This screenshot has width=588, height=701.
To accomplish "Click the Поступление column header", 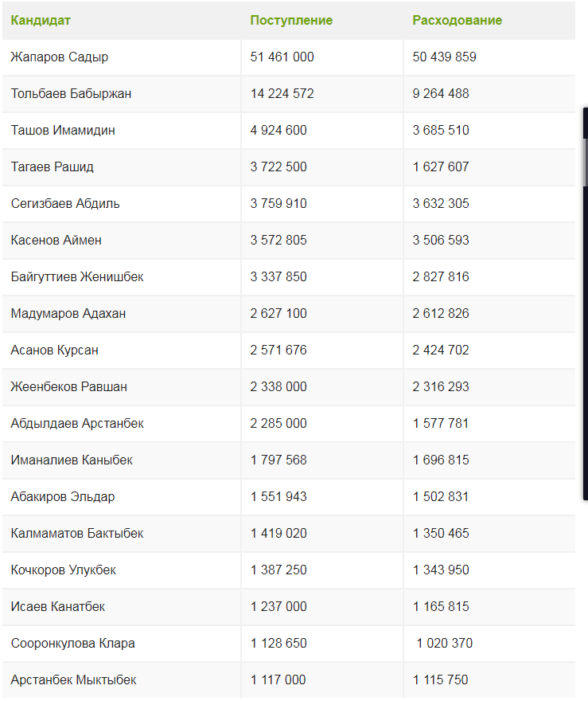I will 291,21.
